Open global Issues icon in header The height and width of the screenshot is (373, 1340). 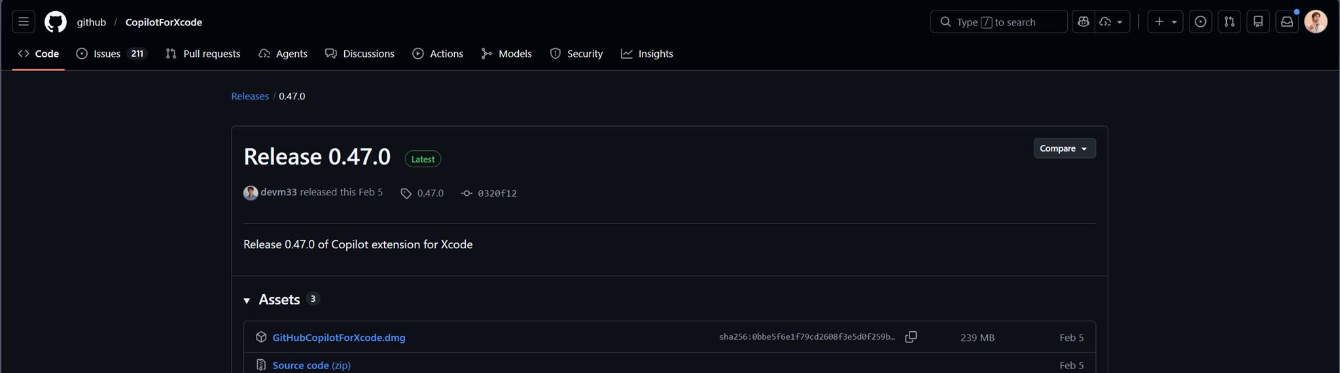point(1200,22)
